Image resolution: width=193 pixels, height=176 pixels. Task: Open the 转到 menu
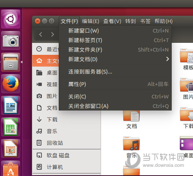(x=131, y=21)
